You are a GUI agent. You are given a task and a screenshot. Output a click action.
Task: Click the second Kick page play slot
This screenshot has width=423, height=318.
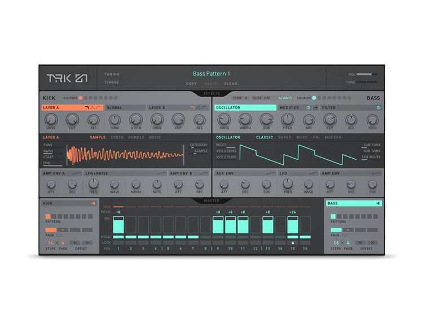tap(63, 230)
